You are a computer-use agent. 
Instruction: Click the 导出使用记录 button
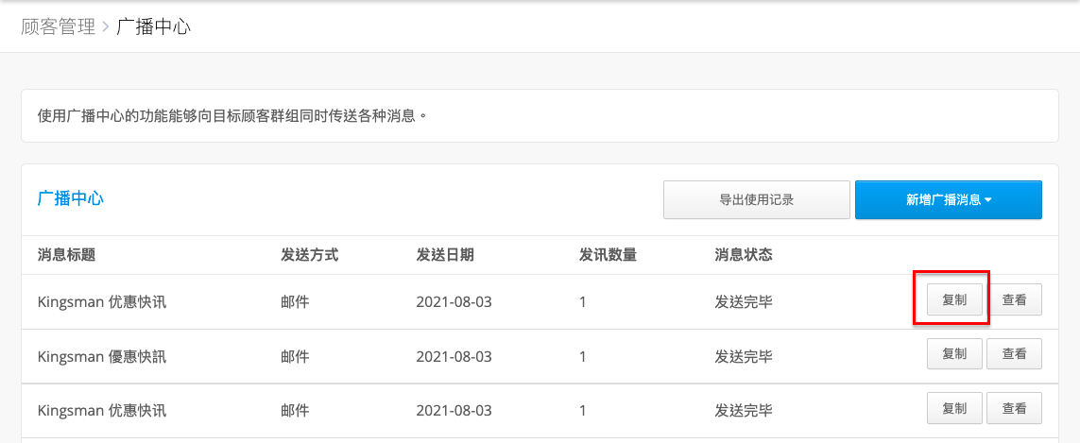pos(756,200)
